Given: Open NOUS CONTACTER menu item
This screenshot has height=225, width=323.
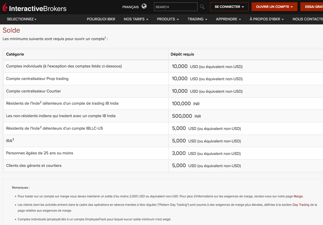Looking at the screenshot, I should pos(308,19).
